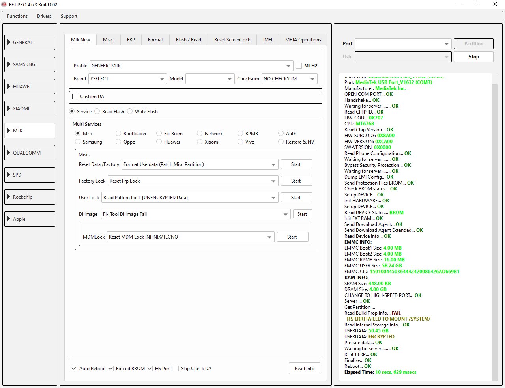This screenshot has height=388, width=505.
Task: Open the HUAWEI sidebar section
Action: (30, 86)
